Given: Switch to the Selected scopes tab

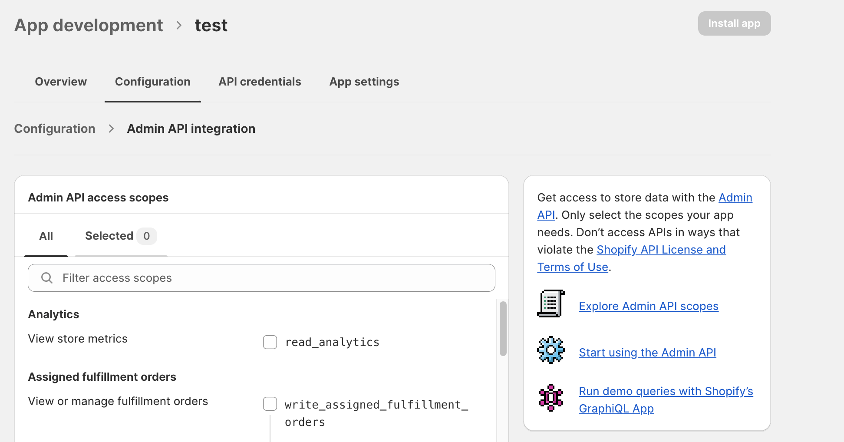Looking at the screenshot, I should (x=121, y=236).
